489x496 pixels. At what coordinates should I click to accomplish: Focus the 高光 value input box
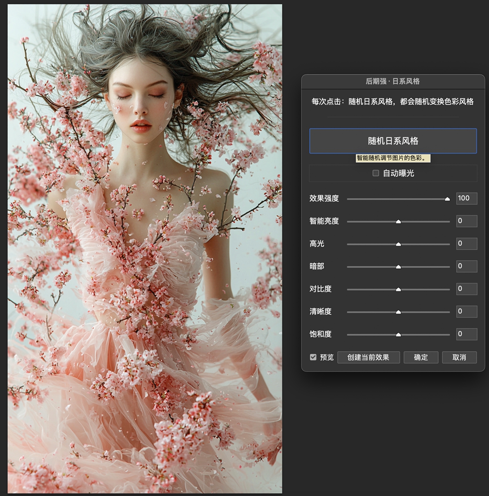(x=466, y=244)
